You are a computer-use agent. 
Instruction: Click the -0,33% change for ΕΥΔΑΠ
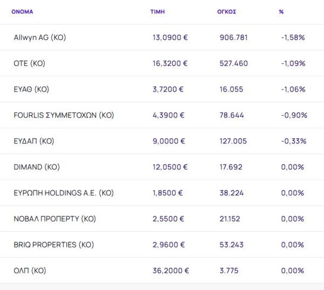(293, 141)
